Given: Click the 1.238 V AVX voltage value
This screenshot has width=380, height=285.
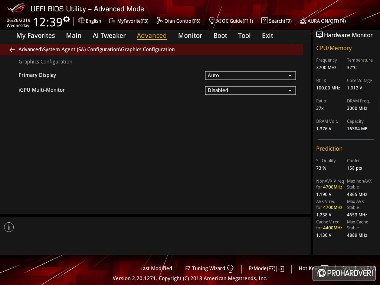Looking at the screenshot, I should pyautogui.click(x=324, y=215).
